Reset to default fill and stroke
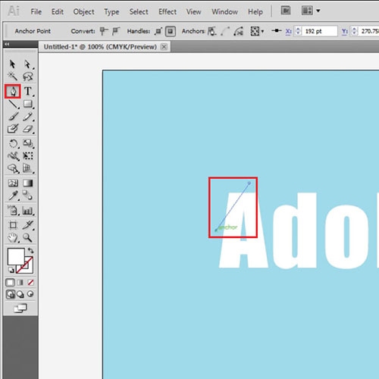Viewport: 379px width, 379px height. (x=11, y=270)
